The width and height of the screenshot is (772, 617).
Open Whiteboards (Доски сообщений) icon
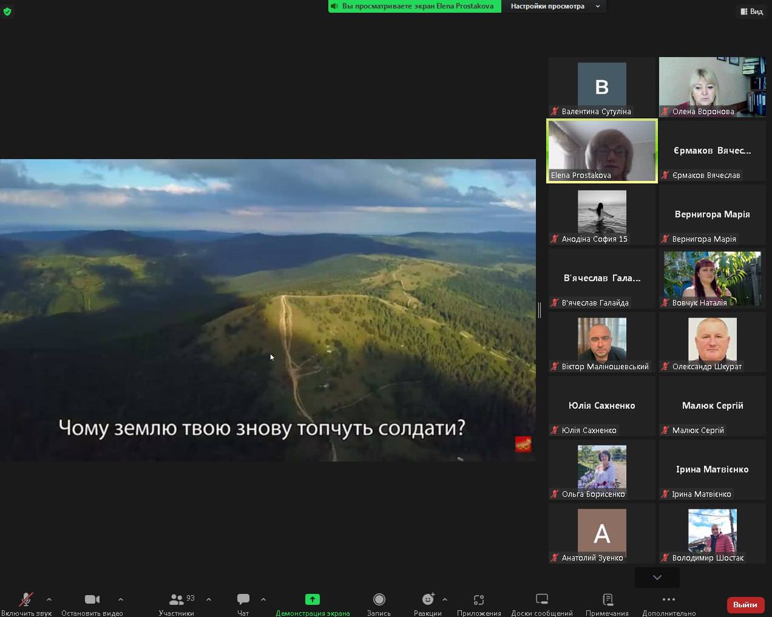click(x=542, y=599)
